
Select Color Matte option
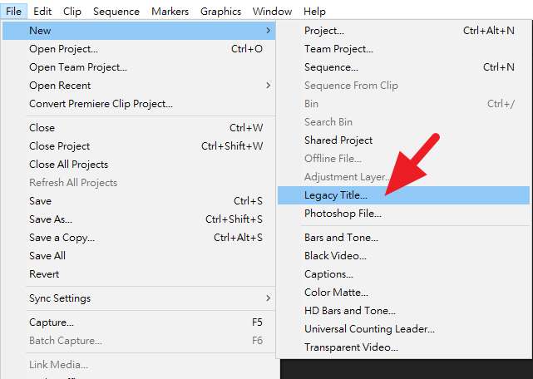point(336,293)
